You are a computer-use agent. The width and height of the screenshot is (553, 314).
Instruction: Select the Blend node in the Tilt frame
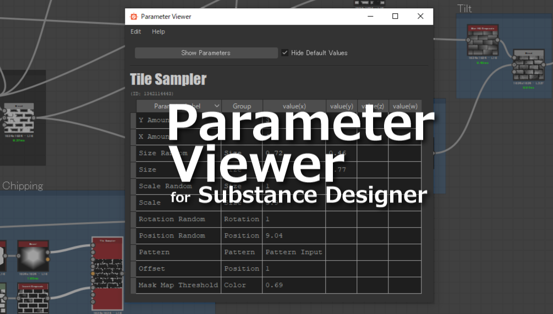(528, 65)
